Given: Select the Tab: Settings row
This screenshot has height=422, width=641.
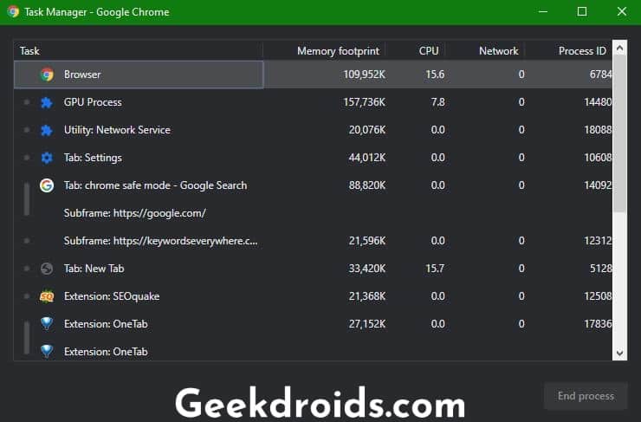Looking at the screenshot, I should pyautogui.click(x=314, y=158).
